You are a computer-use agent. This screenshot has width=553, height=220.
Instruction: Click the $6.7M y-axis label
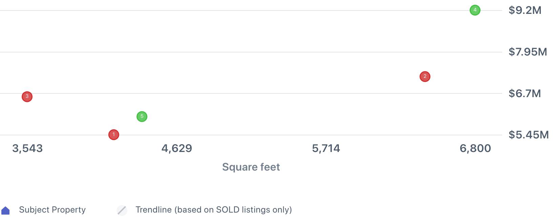[525, 93]
